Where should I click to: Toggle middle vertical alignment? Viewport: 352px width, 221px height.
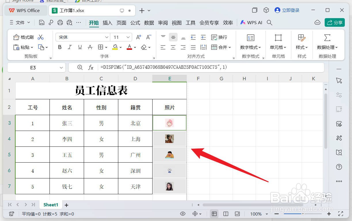[x=173, y=37]
